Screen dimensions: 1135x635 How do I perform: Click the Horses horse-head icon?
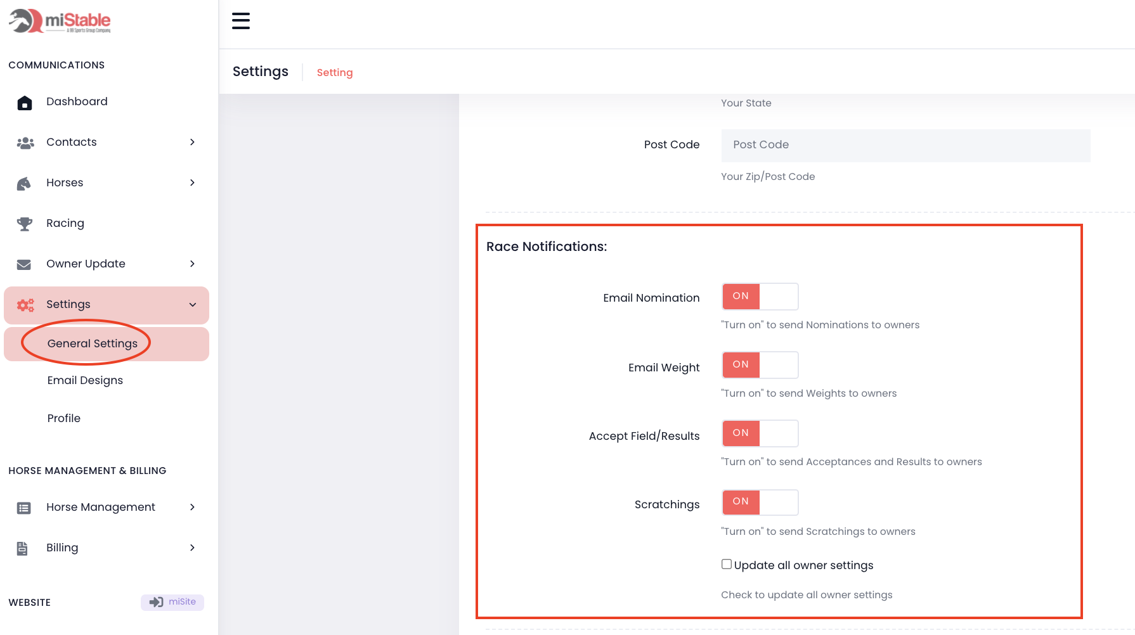[24, 184]
